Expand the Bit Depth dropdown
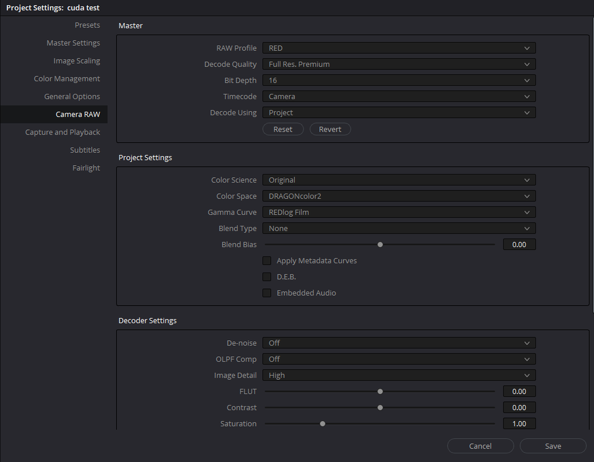The width and height of the screenshot is (594, 462). click(x=399, y=80)
